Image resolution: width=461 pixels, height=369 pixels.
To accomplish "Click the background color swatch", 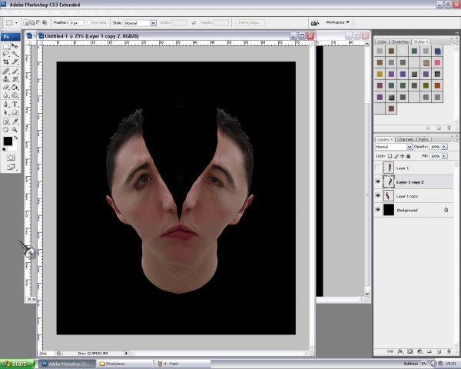I will click(15, 147).
